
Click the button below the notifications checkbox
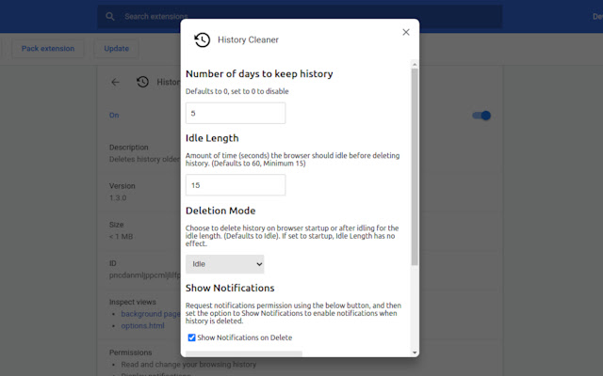pyautogui.click(x=244, y=353)
